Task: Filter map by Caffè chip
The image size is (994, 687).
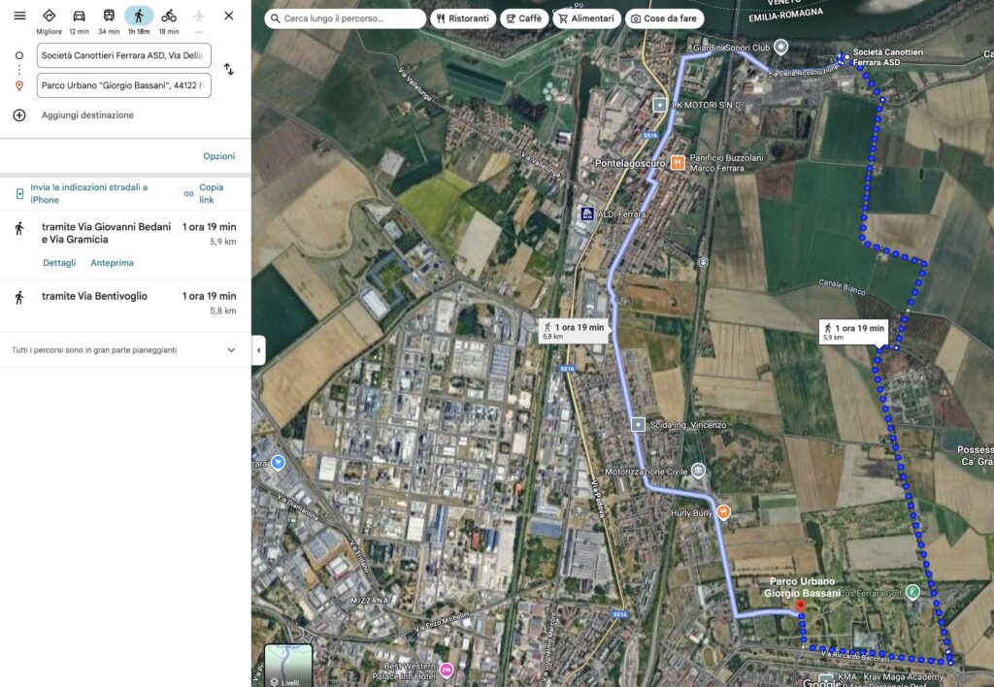Action: tap(524, 18)
